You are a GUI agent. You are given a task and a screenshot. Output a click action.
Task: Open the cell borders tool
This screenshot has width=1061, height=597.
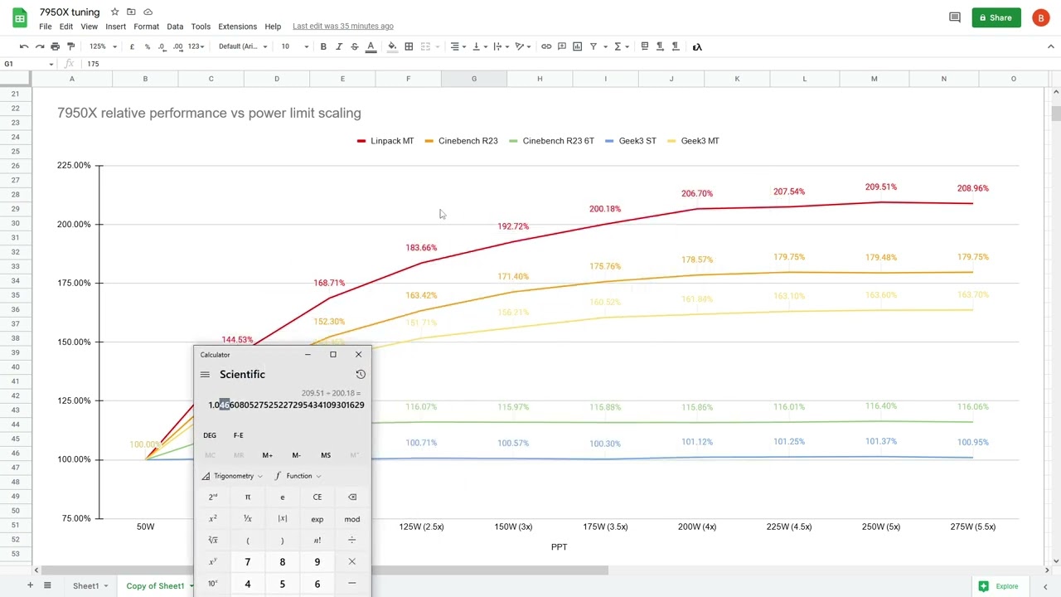(x=409, y=46)
